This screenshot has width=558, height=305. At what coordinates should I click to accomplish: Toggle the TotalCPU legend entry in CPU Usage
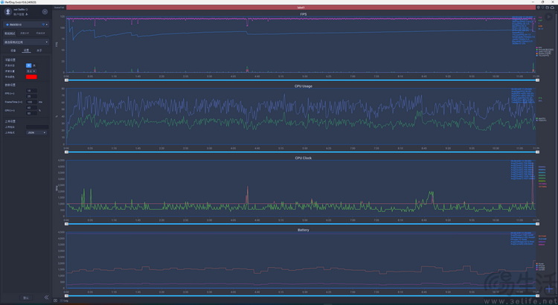tap(541, 121)
